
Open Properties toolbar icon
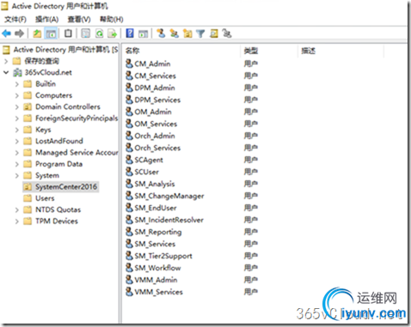coord(85,33)
